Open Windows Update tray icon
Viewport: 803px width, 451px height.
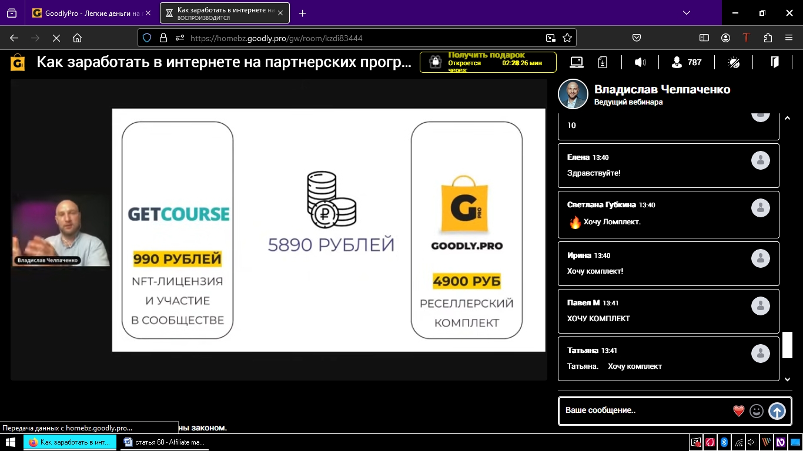tap(696, 442)
